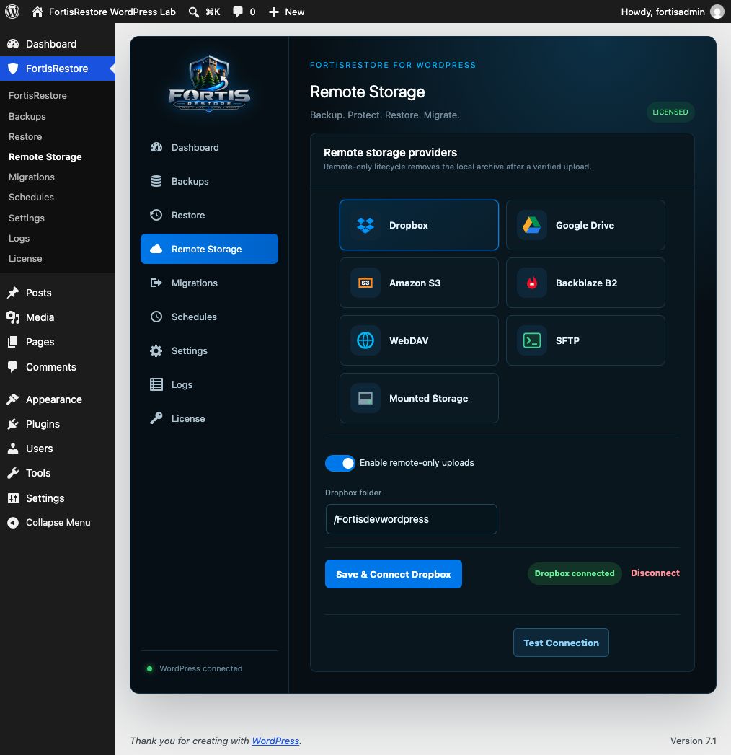This screenshot has height=755, width=731.
Task: Open Remote Storage in the plugin sidebar
Action: 209,249
